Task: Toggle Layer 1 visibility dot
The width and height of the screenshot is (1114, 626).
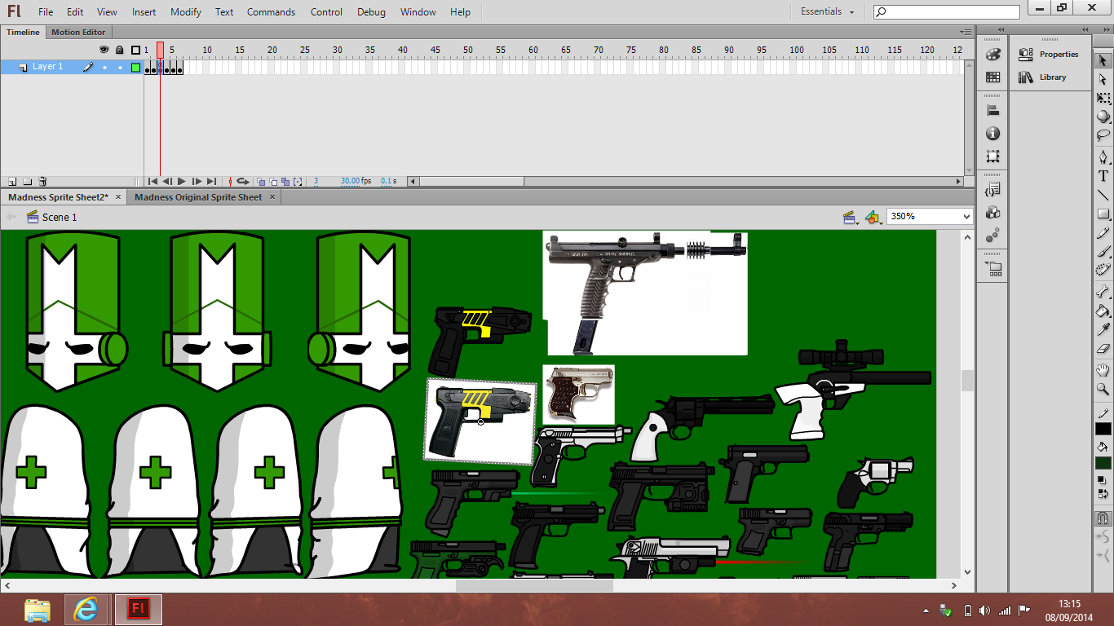Action: click(x=104, y=67)
